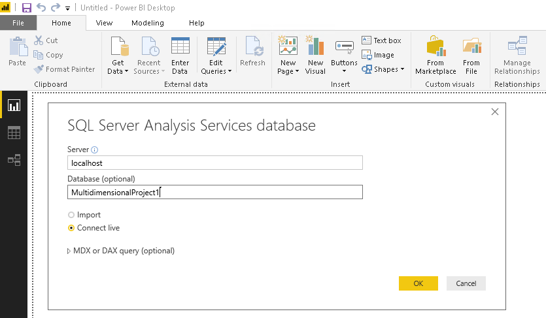Open the Report view in left sidebar
This screenshot has height=318, width=546.
[x=14, y=104]
